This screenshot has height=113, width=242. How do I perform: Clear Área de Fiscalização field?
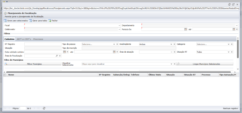(x=60, y=56)
